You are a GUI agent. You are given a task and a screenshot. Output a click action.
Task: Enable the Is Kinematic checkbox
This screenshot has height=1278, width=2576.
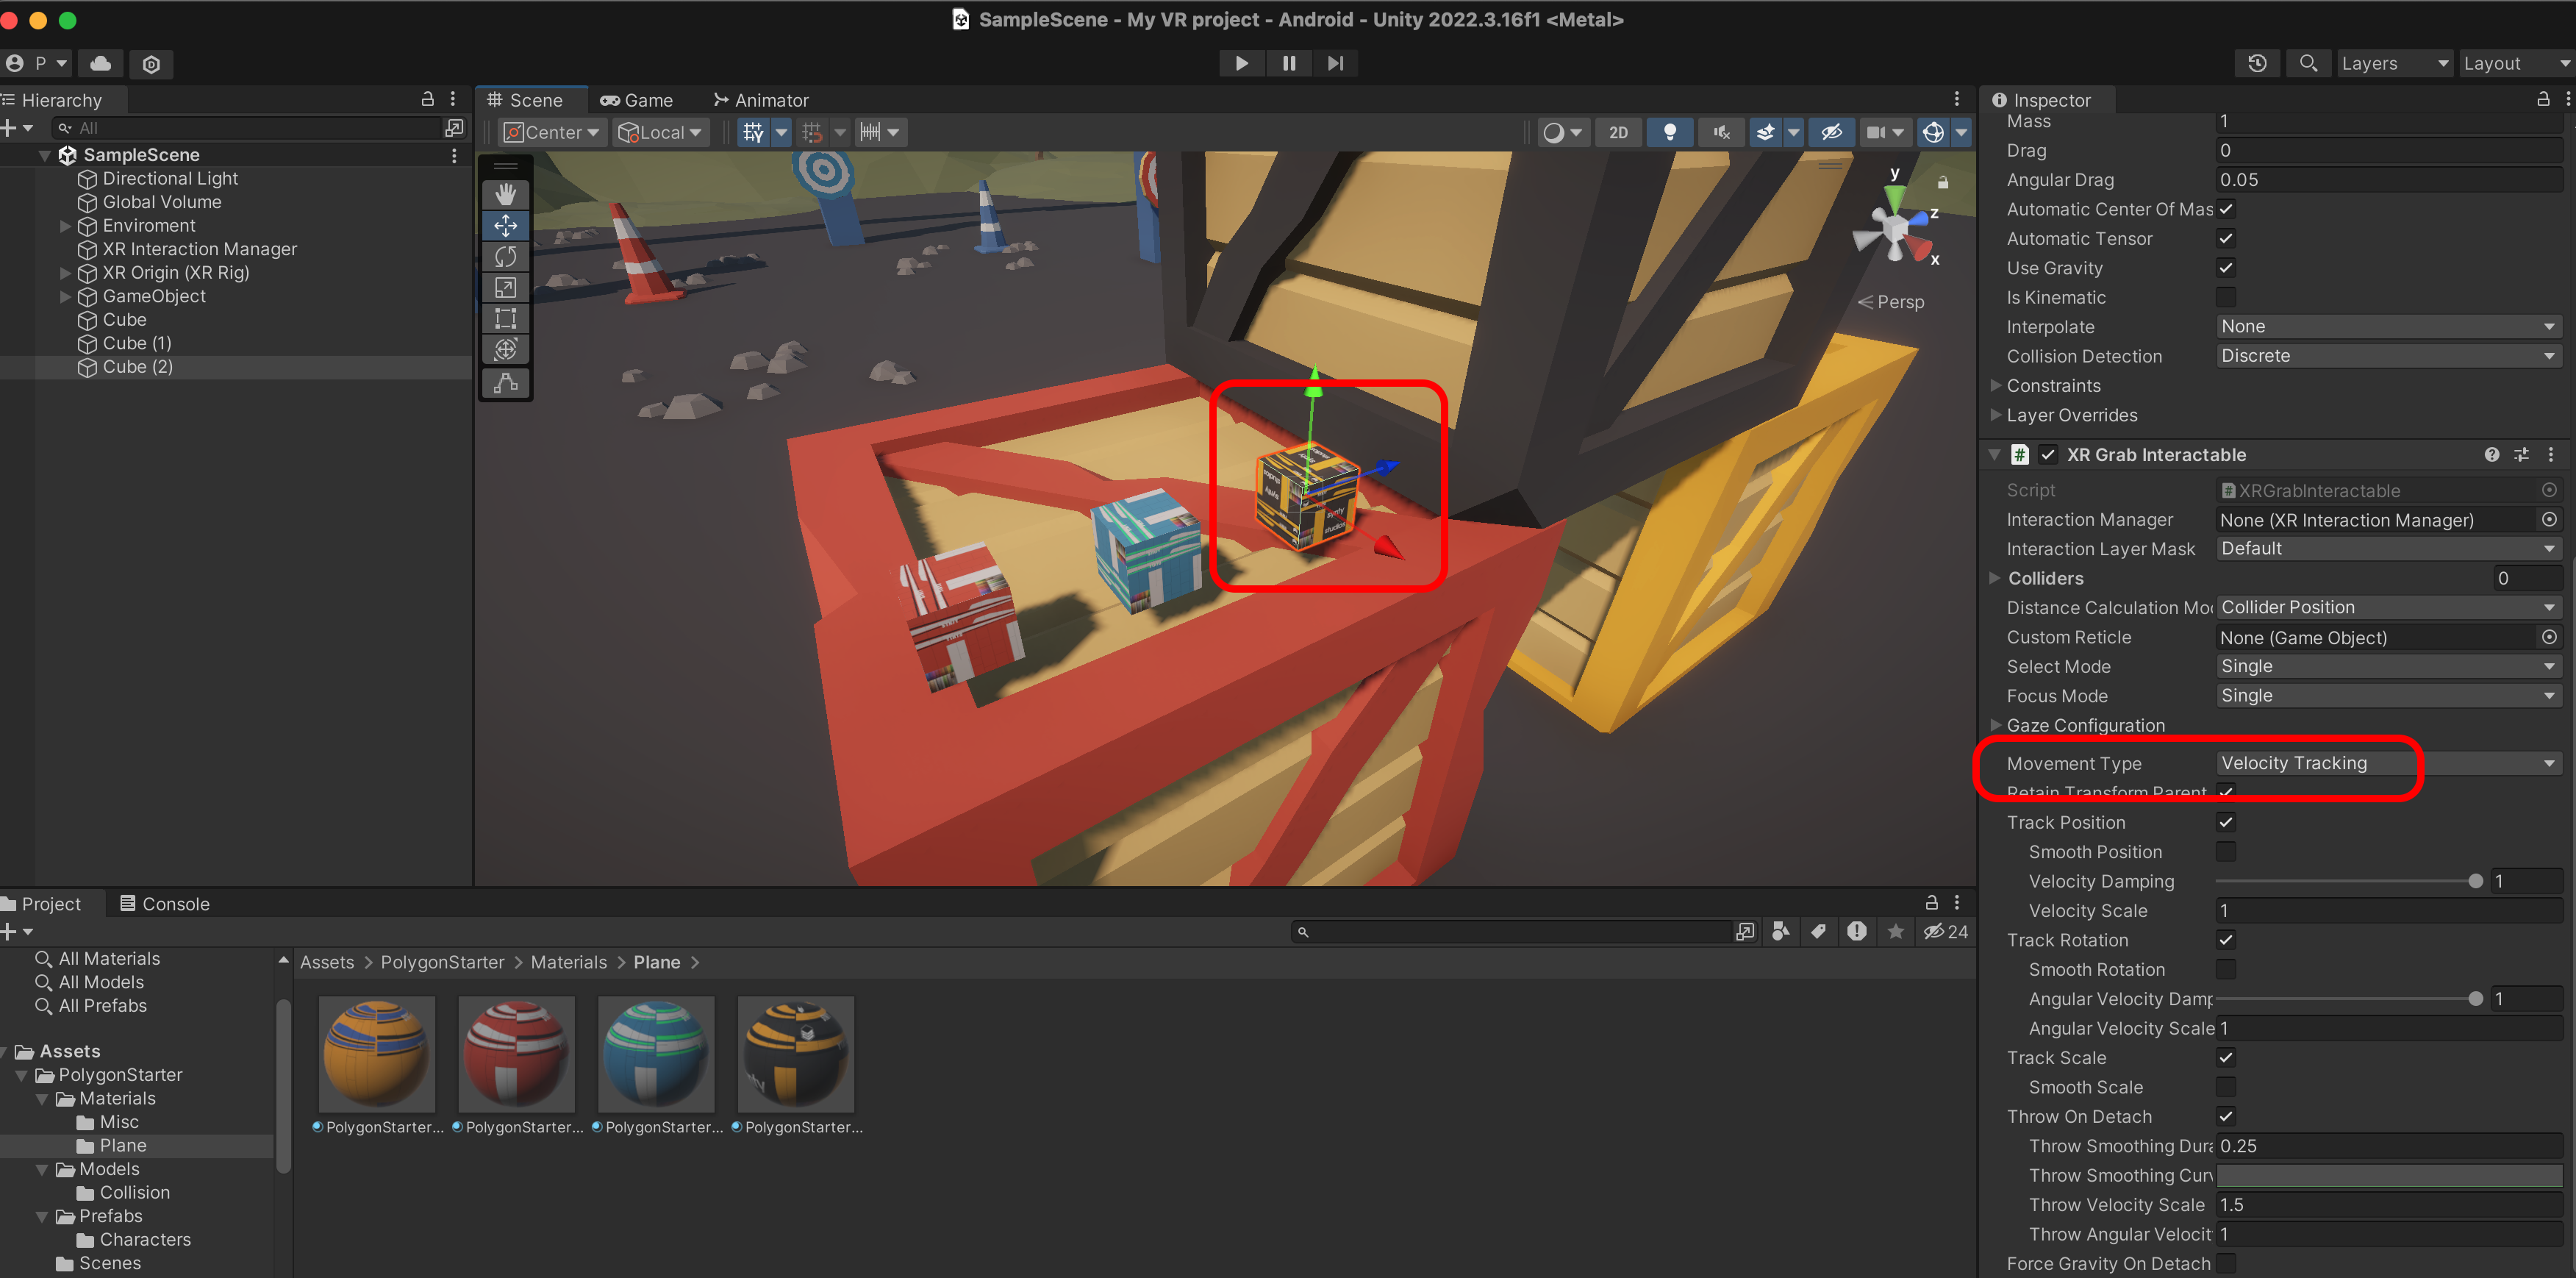[2225, 297]
